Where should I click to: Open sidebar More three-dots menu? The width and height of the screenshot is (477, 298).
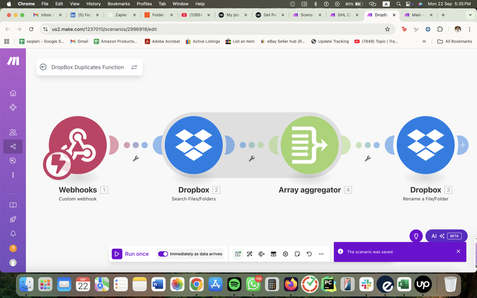[x=13, y=175]
